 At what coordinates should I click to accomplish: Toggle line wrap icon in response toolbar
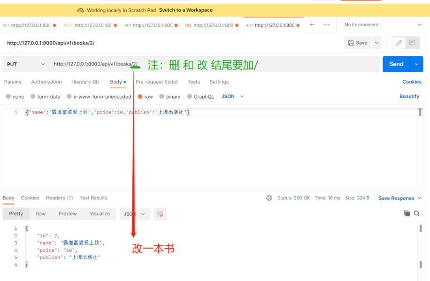point(160,214)
